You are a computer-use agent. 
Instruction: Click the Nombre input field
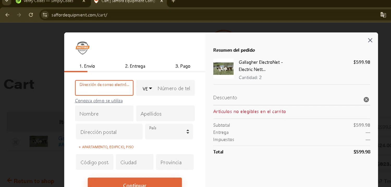[x=104, y=113]
